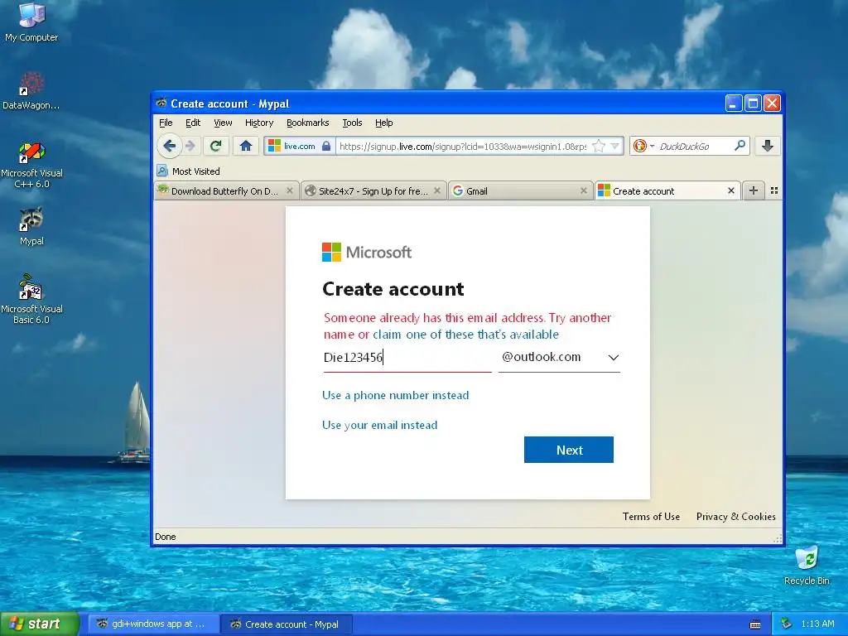Image resolution: width=848 pixels, height=636 pixels.
Task: Click 'Use your email instead'
Action: 379,425
